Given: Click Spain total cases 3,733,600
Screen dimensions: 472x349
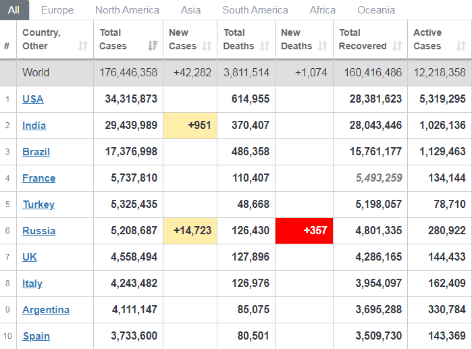Looking at the screenshot, I should pos(134,336).
